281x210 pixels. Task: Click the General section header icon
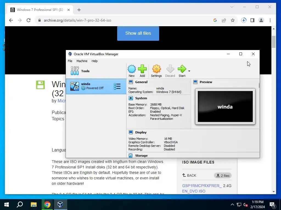point(131,82)
